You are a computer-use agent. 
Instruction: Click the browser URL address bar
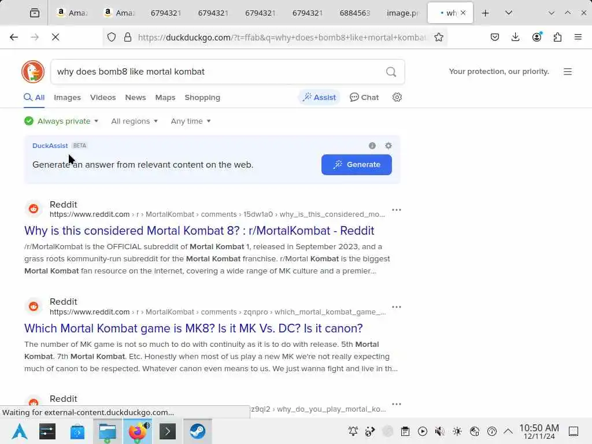point(282,37)
